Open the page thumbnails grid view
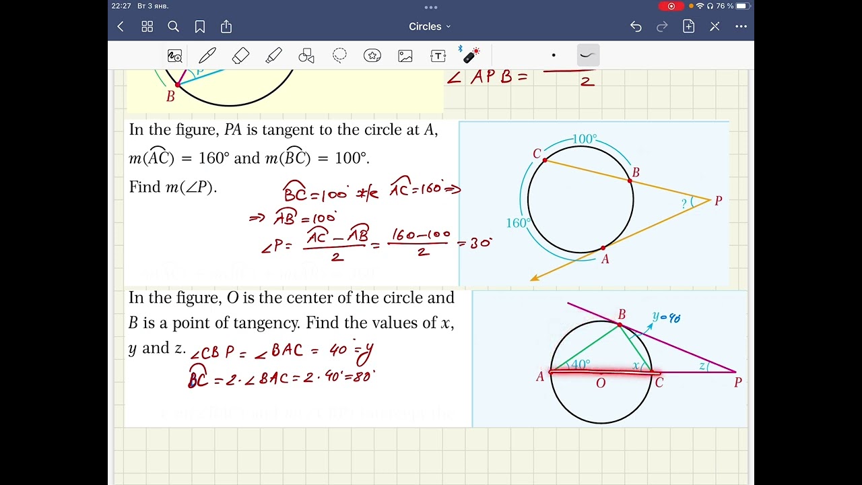This screenshot has height=485, width=862. pyautogui.click(x=147, y=26)
